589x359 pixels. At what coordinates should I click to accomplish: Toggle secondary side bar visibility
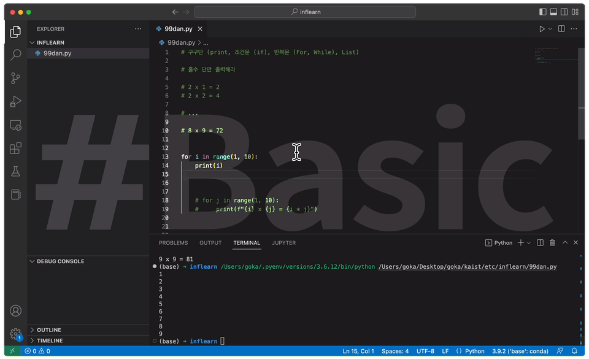(564, 12)
